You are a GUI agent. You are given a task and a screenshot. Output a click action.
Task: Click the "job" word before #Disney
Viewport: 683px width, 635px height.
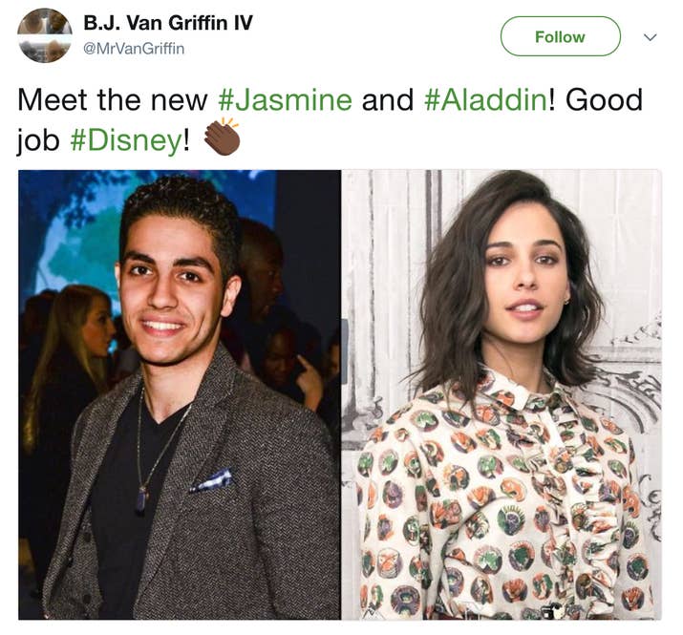(38, 140)
